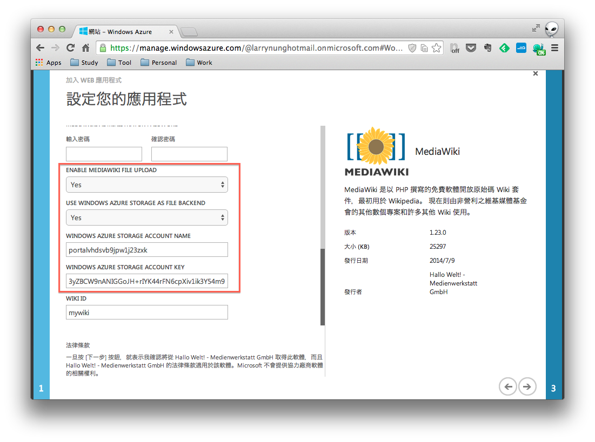Click the Pocket extension icon
Viewport: 595px width, 442px height.
tap(471, 47)
